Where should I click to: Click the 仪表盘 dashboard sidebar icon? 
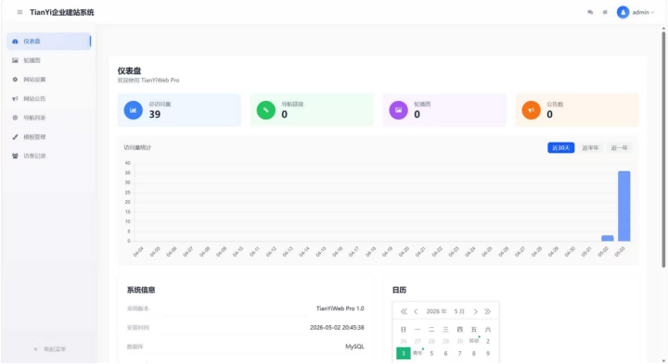click(x=16, y=42)
